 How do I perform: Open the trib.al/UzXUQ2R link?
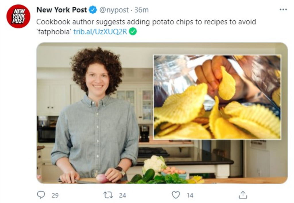click(x=100, y=32)
